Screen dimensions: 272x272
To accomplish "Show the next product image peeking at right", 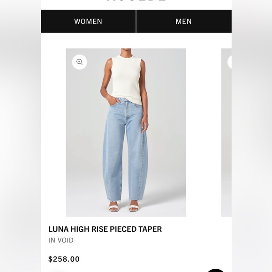I will [x=227, y=132].
